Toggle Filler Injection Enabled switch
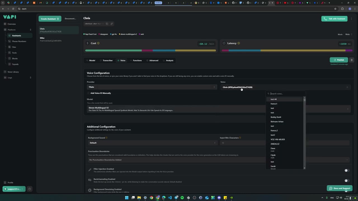358x201 pixels. coord(347,170)
